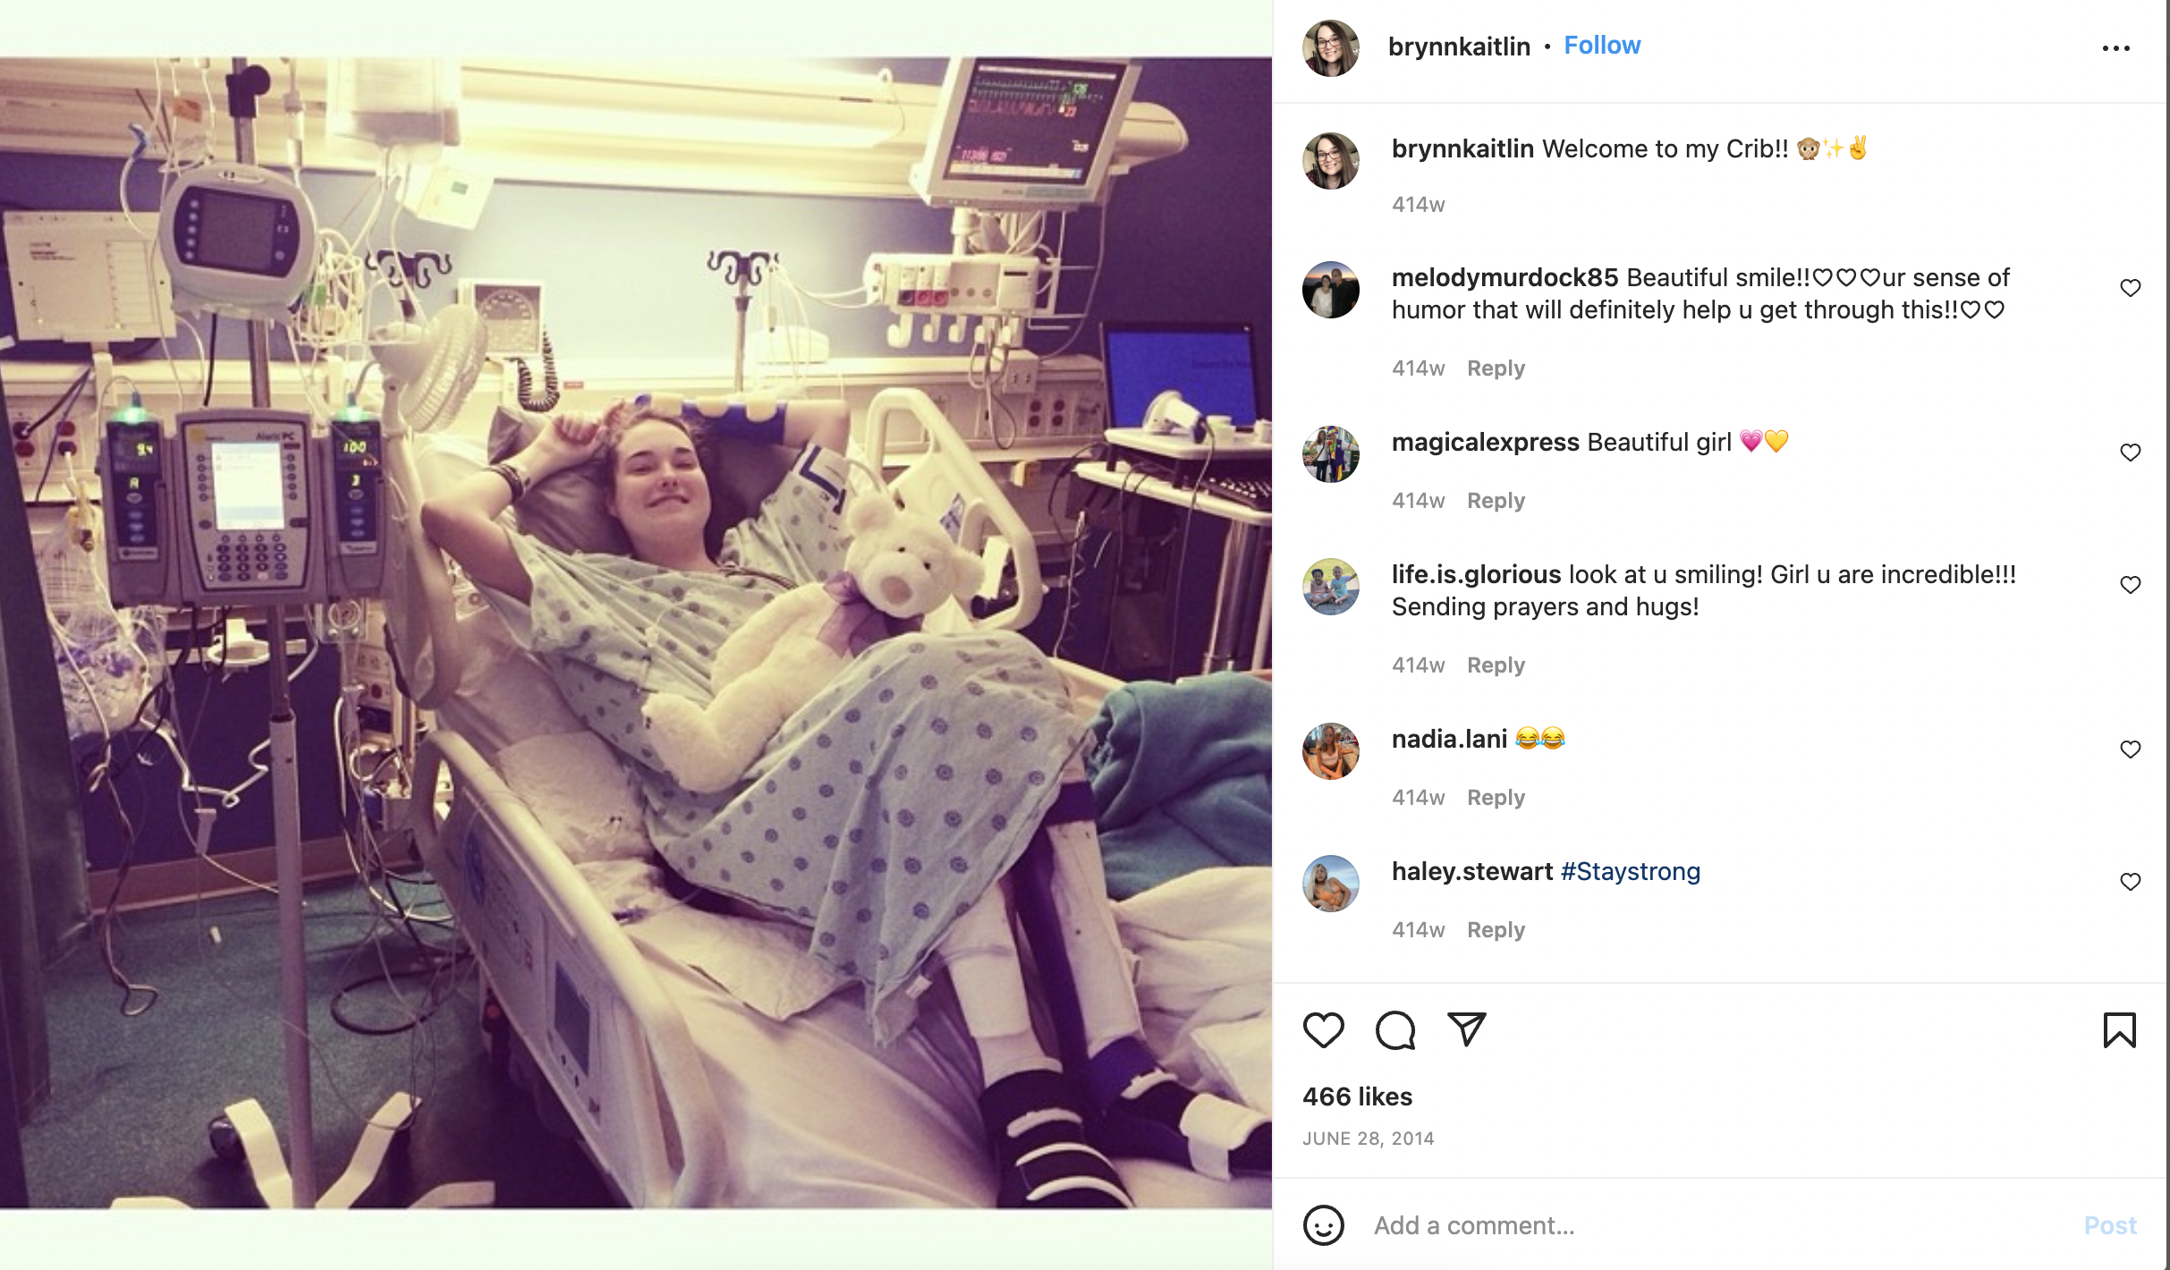This screenshot has height=1270, width=2170.
Task: Open the #Staystrong hashtag
Action: [1630, 872]
